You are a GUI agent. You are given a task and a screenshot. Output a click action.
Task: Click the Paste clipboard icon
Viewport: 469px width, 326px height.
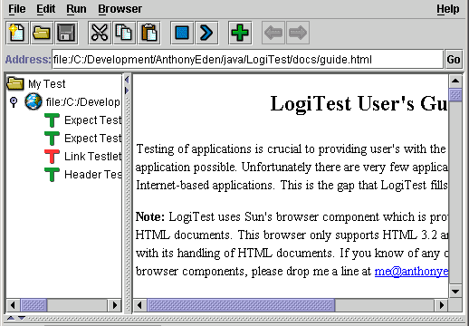(149, 33)
